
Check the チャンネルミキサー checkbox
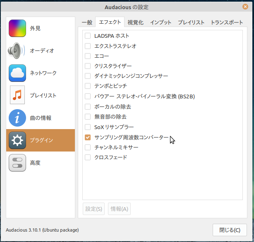pyautogui.click(x=88, y=147)
